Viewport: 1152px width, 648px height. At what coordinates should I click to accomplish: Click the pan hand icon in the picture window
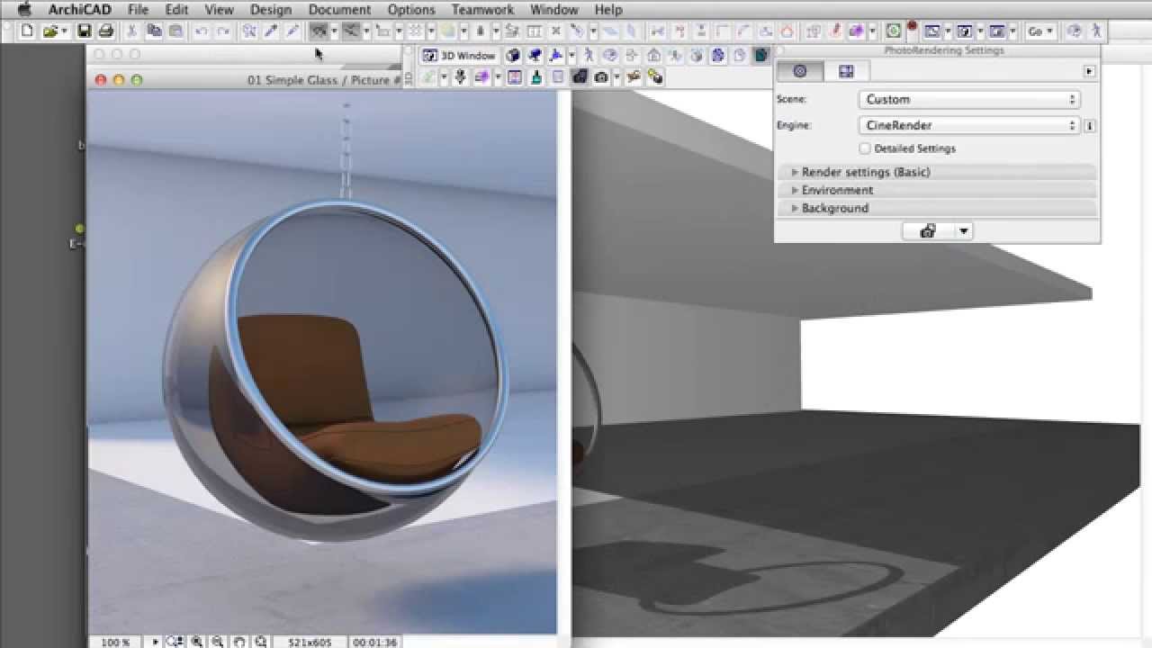click(x=238, y=642)
